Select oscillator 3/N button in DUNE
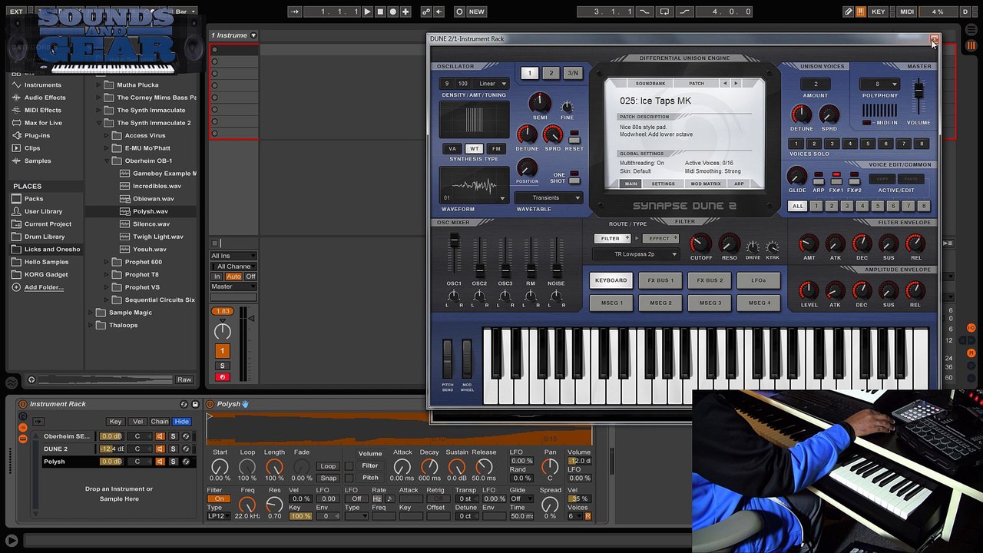983x553 pixels. point(573,73)
